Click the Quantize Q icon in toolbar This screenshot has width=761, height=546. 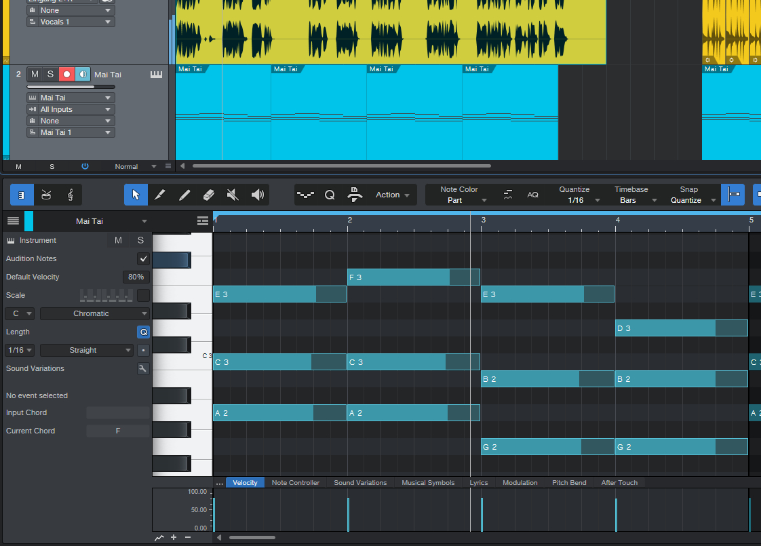[330, 195]
